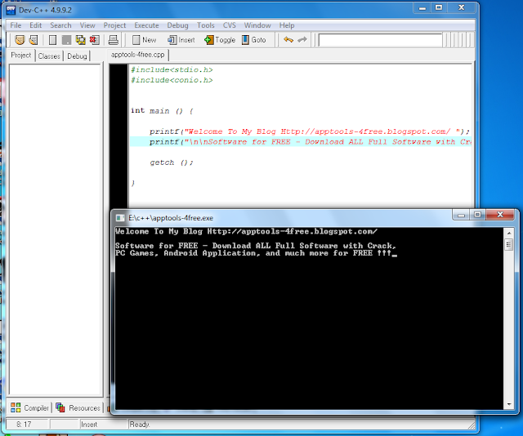
Task: Open the Resources bottom tab
Action: tap(78, 407)
